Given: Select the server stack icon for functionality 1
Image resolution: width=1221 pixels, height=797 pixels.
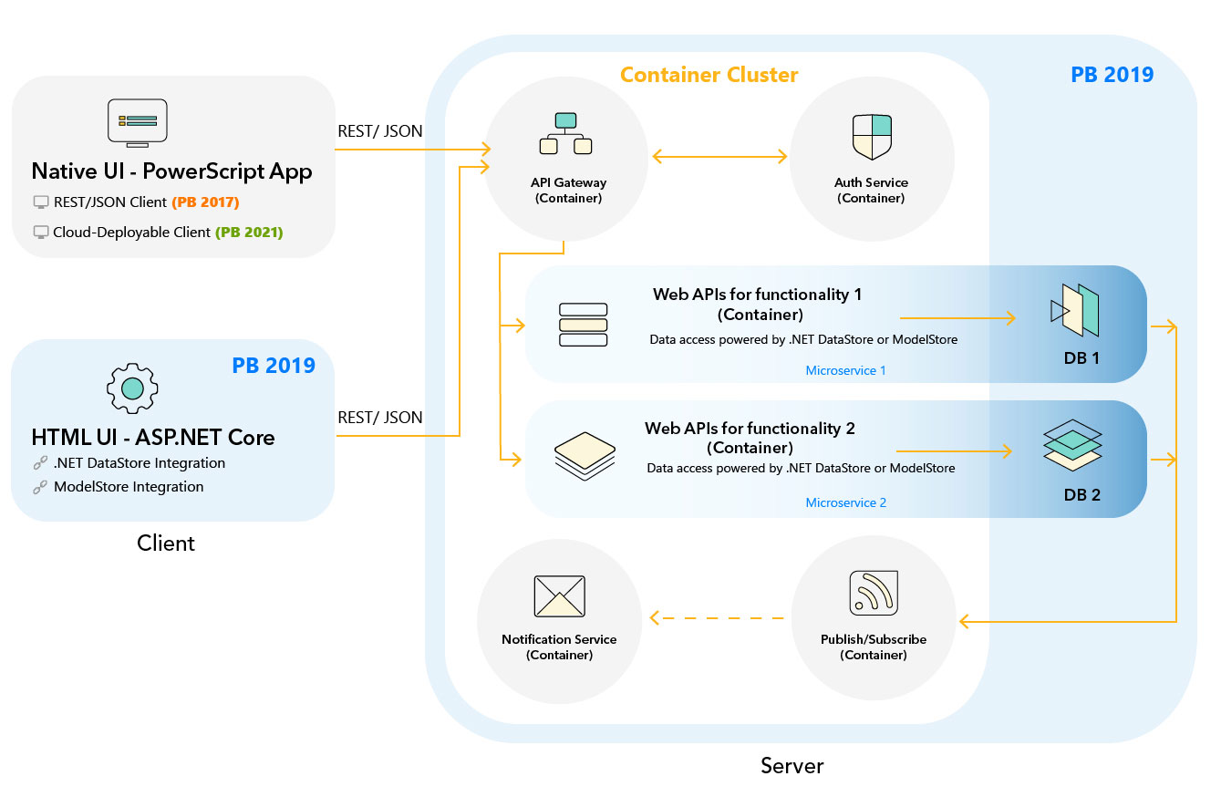Looking at the screenshot, I should pos(584,324).
